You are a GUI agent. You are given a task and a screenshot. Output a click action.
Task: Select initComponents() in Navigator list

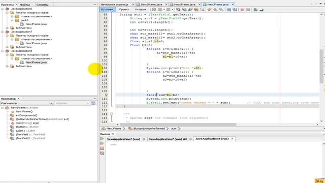(26, 115)
